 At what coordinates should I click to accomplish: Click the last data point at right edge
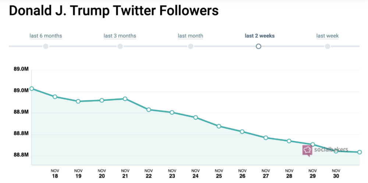[360, 152]
